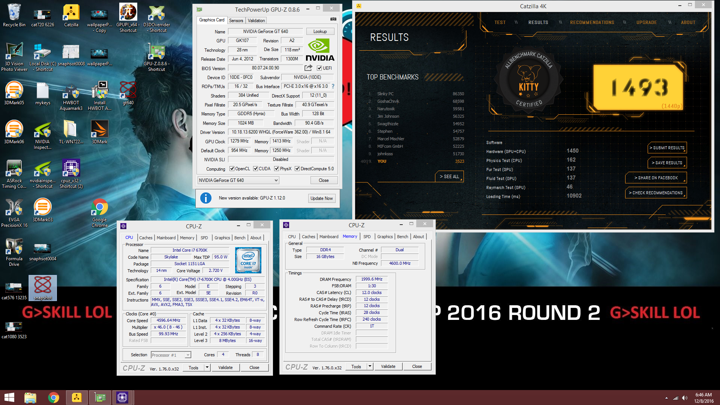The height and width of the screenshot is (405, 720).
Task: Click the volume icon in system tray
Action: pyautogui.click(x=685, y=398)
